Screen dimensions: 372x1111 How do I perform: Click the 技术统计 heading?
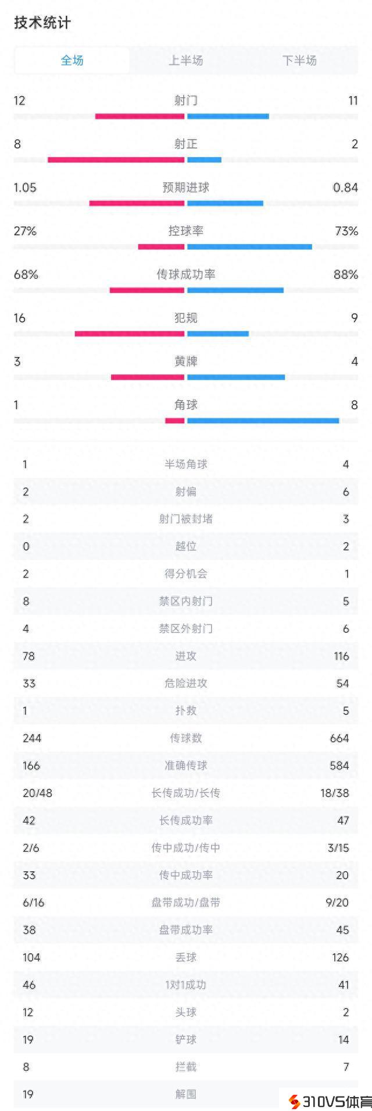[42, 23]
